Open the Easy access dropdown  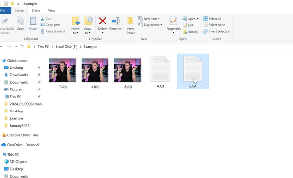150,25
